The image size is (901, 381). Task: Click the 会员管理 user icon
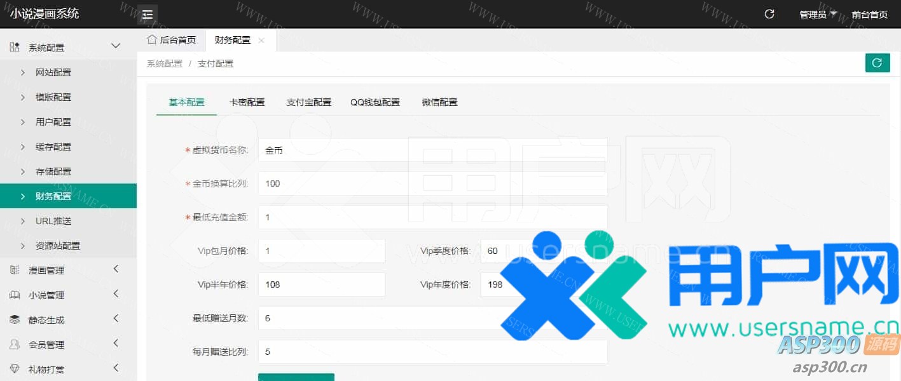pos(15,345)
